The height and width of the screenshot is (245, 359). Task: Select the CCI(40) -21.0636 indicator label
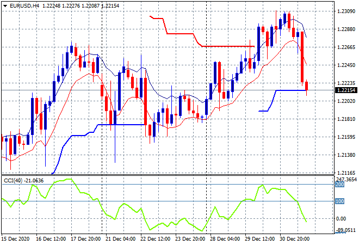click(24, 181)
